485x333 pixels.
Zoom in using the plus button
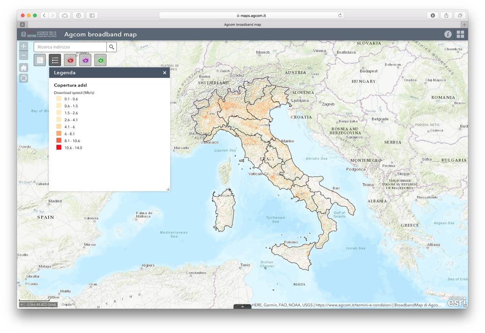pyautogui.click(x=23, y=47)
